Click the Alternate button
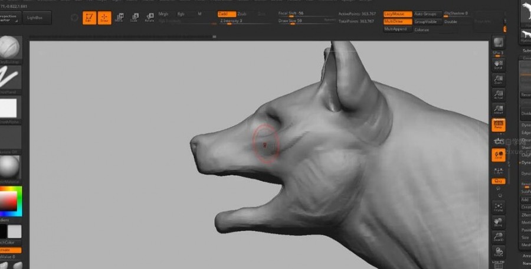The image size is (531, 269). 10,250
